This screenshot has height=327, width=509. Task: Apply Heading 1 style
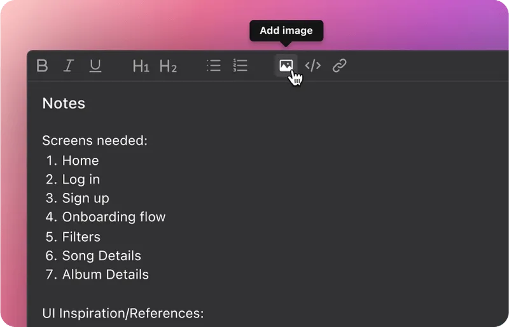[x=141, y=66]
